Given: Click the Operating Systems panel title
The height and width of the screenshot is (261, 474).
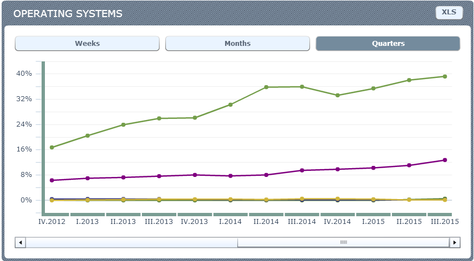Looking at the screenshot, I should tap(68, 14).
